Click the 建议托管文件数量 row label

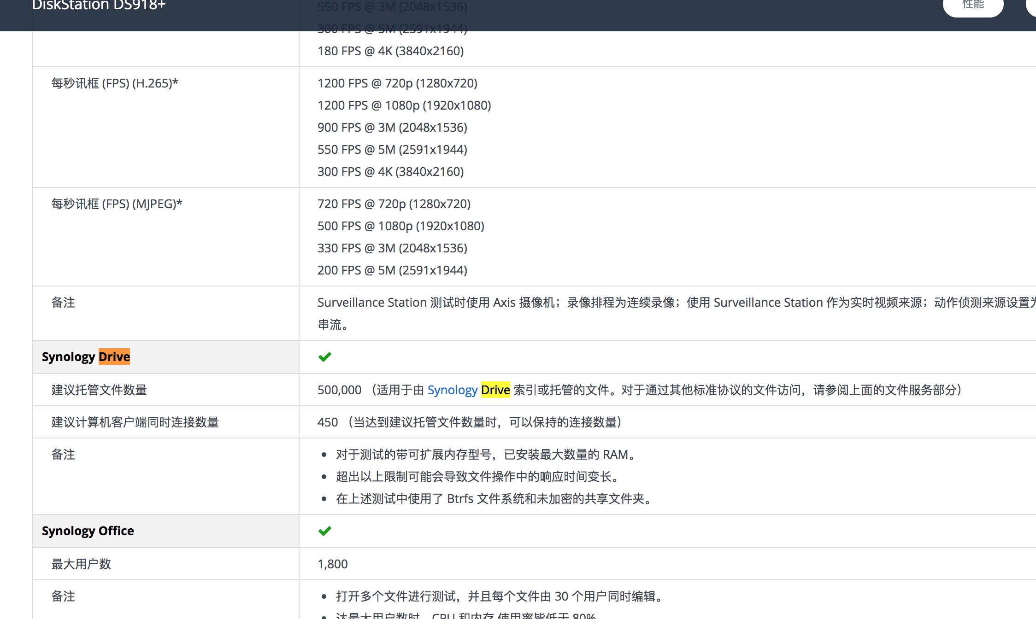click(99, 390)
